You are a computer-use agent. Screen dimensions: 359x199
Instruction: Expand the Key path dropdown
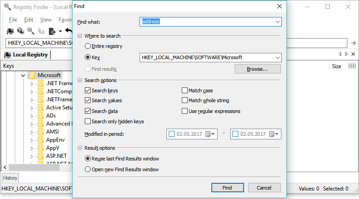point(278,57)
